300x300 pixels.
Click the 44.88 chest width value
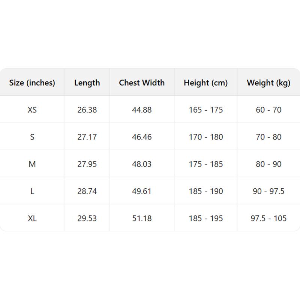[142, 110]
